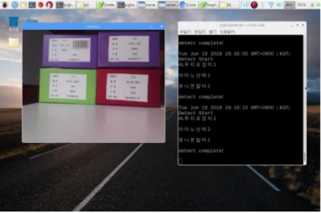This screenshot has height=213, width=321.
Task: Maximize the terminal window
Action: coord(298,25)
